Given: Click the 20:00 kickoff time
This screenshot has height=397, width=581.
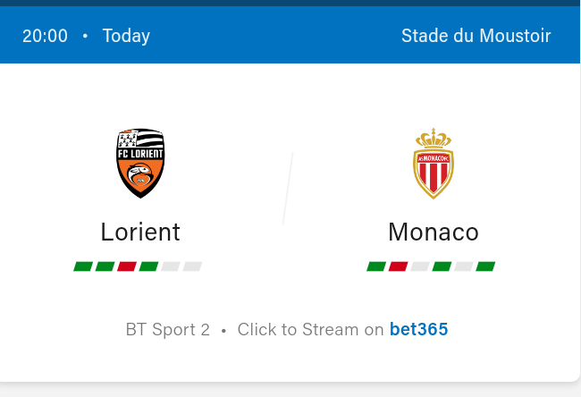Looking at the screenshot, I should point(45,36).
